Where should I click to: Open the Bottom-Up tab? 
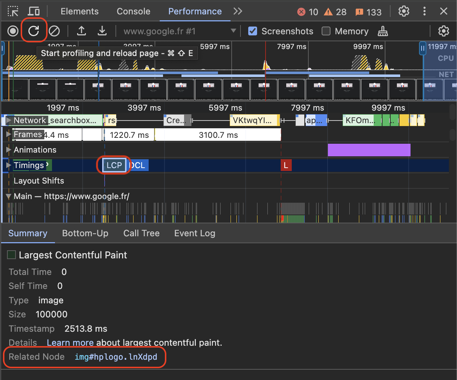click(x=85, y=233)
